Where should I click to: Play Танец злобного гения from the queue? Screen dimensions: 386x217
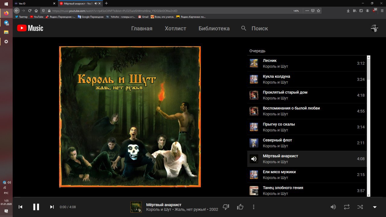click(307, 190)
